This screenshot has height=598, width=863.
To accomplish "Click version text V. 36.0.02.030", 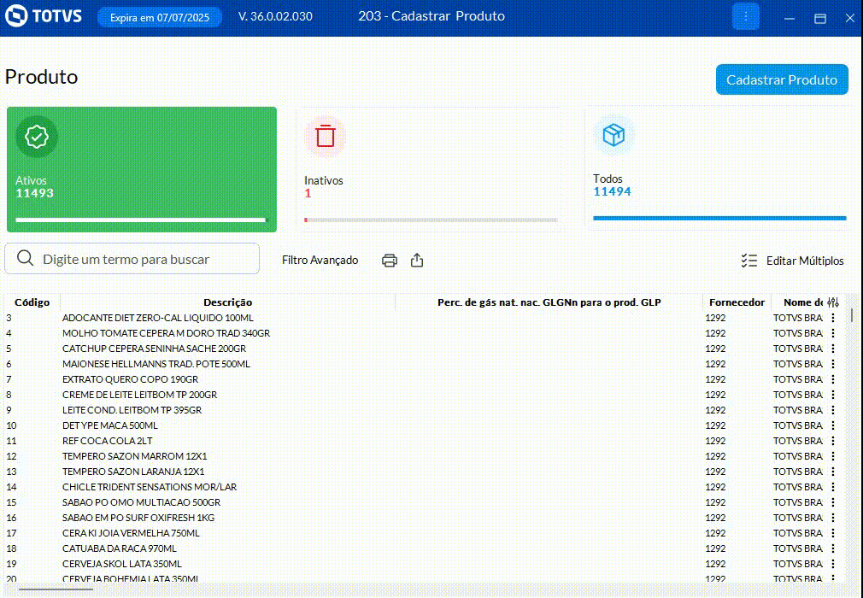I will 275,16.
